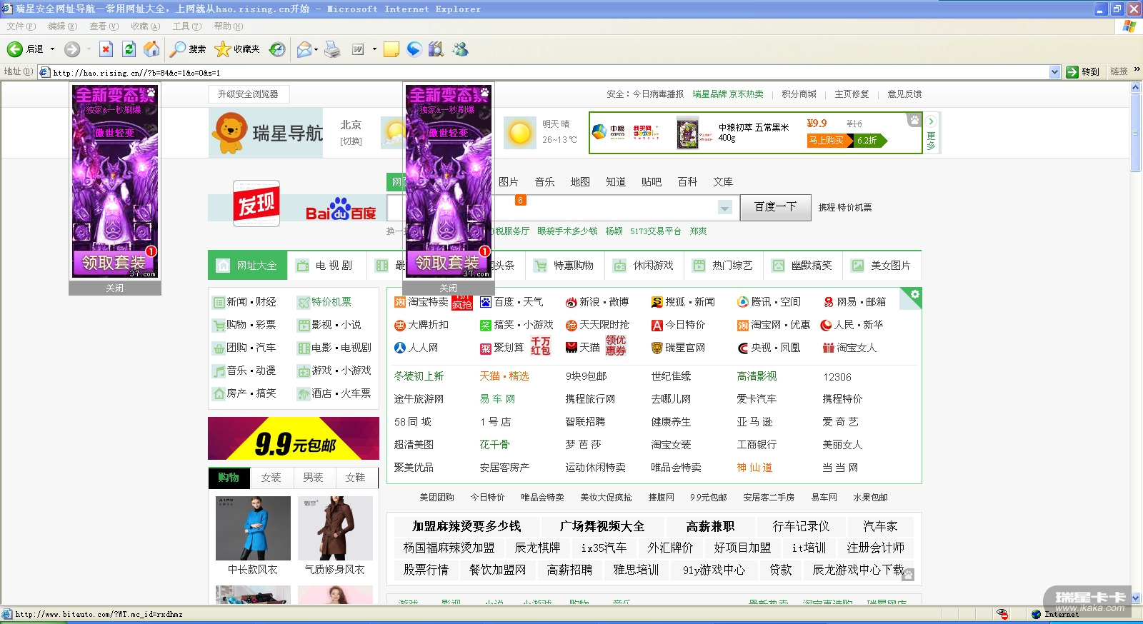
Task: Open Back button history dropdown arrow
Action: point(52,49)
